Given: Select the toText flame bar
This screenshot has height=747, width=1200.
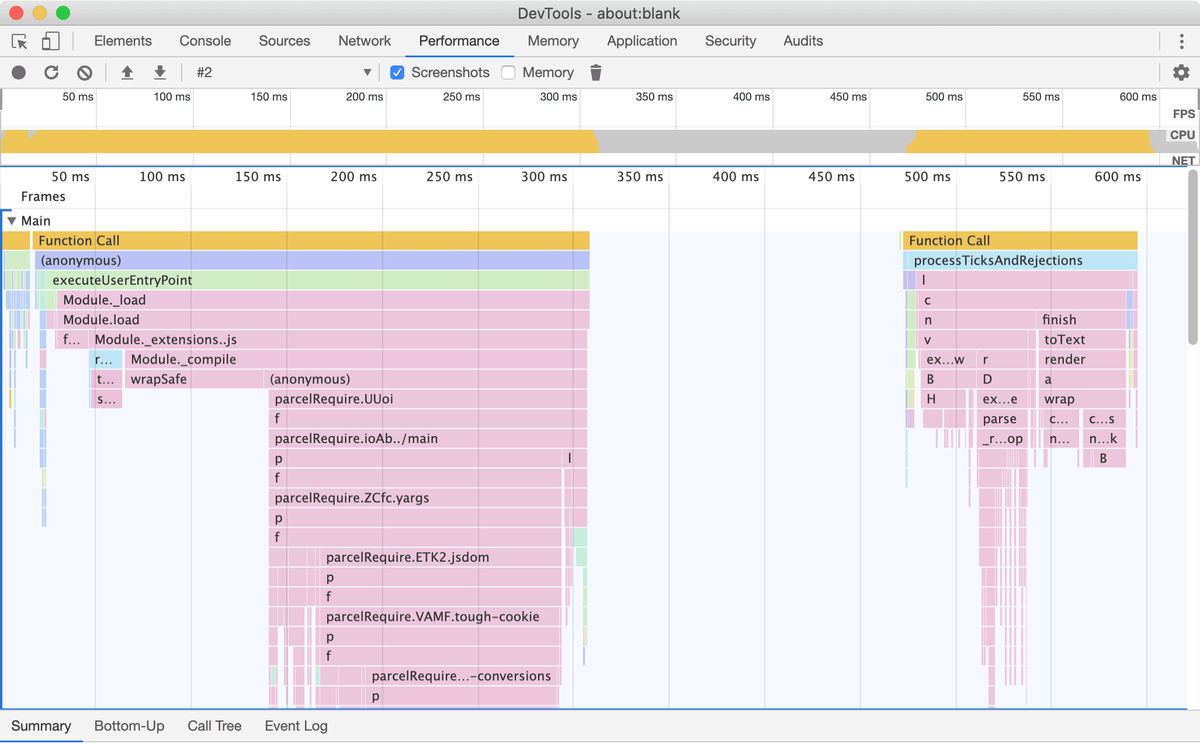Looking at the screenshot, I should (x=1082, y=340).
